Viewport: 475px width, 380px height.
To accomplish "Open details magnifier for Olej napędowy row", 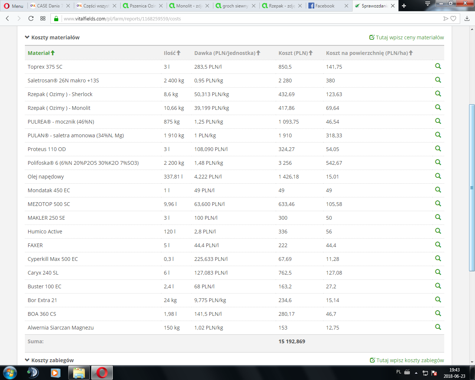I will [438, 176].
